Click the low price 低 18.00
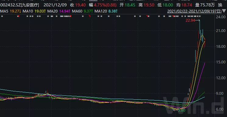 (x=165, y=5)
